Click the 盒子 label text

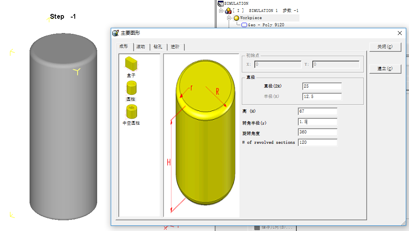point(131,75)
